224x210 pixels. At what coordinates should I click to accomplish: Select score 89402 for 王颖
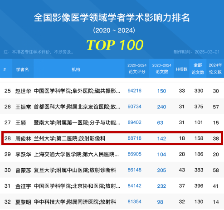[x=134, y=122]
